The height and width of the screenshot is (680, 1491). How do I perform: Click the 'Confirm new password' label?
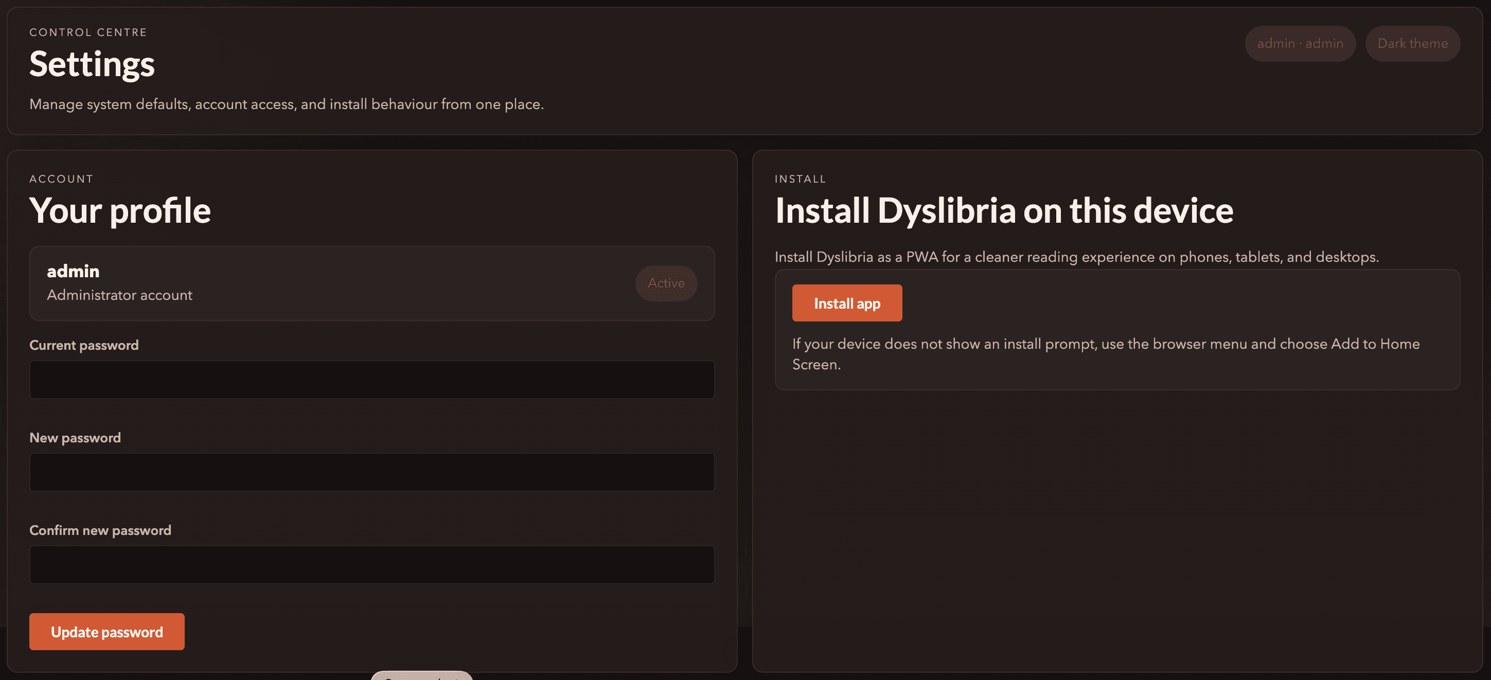(x=100, y=530)
